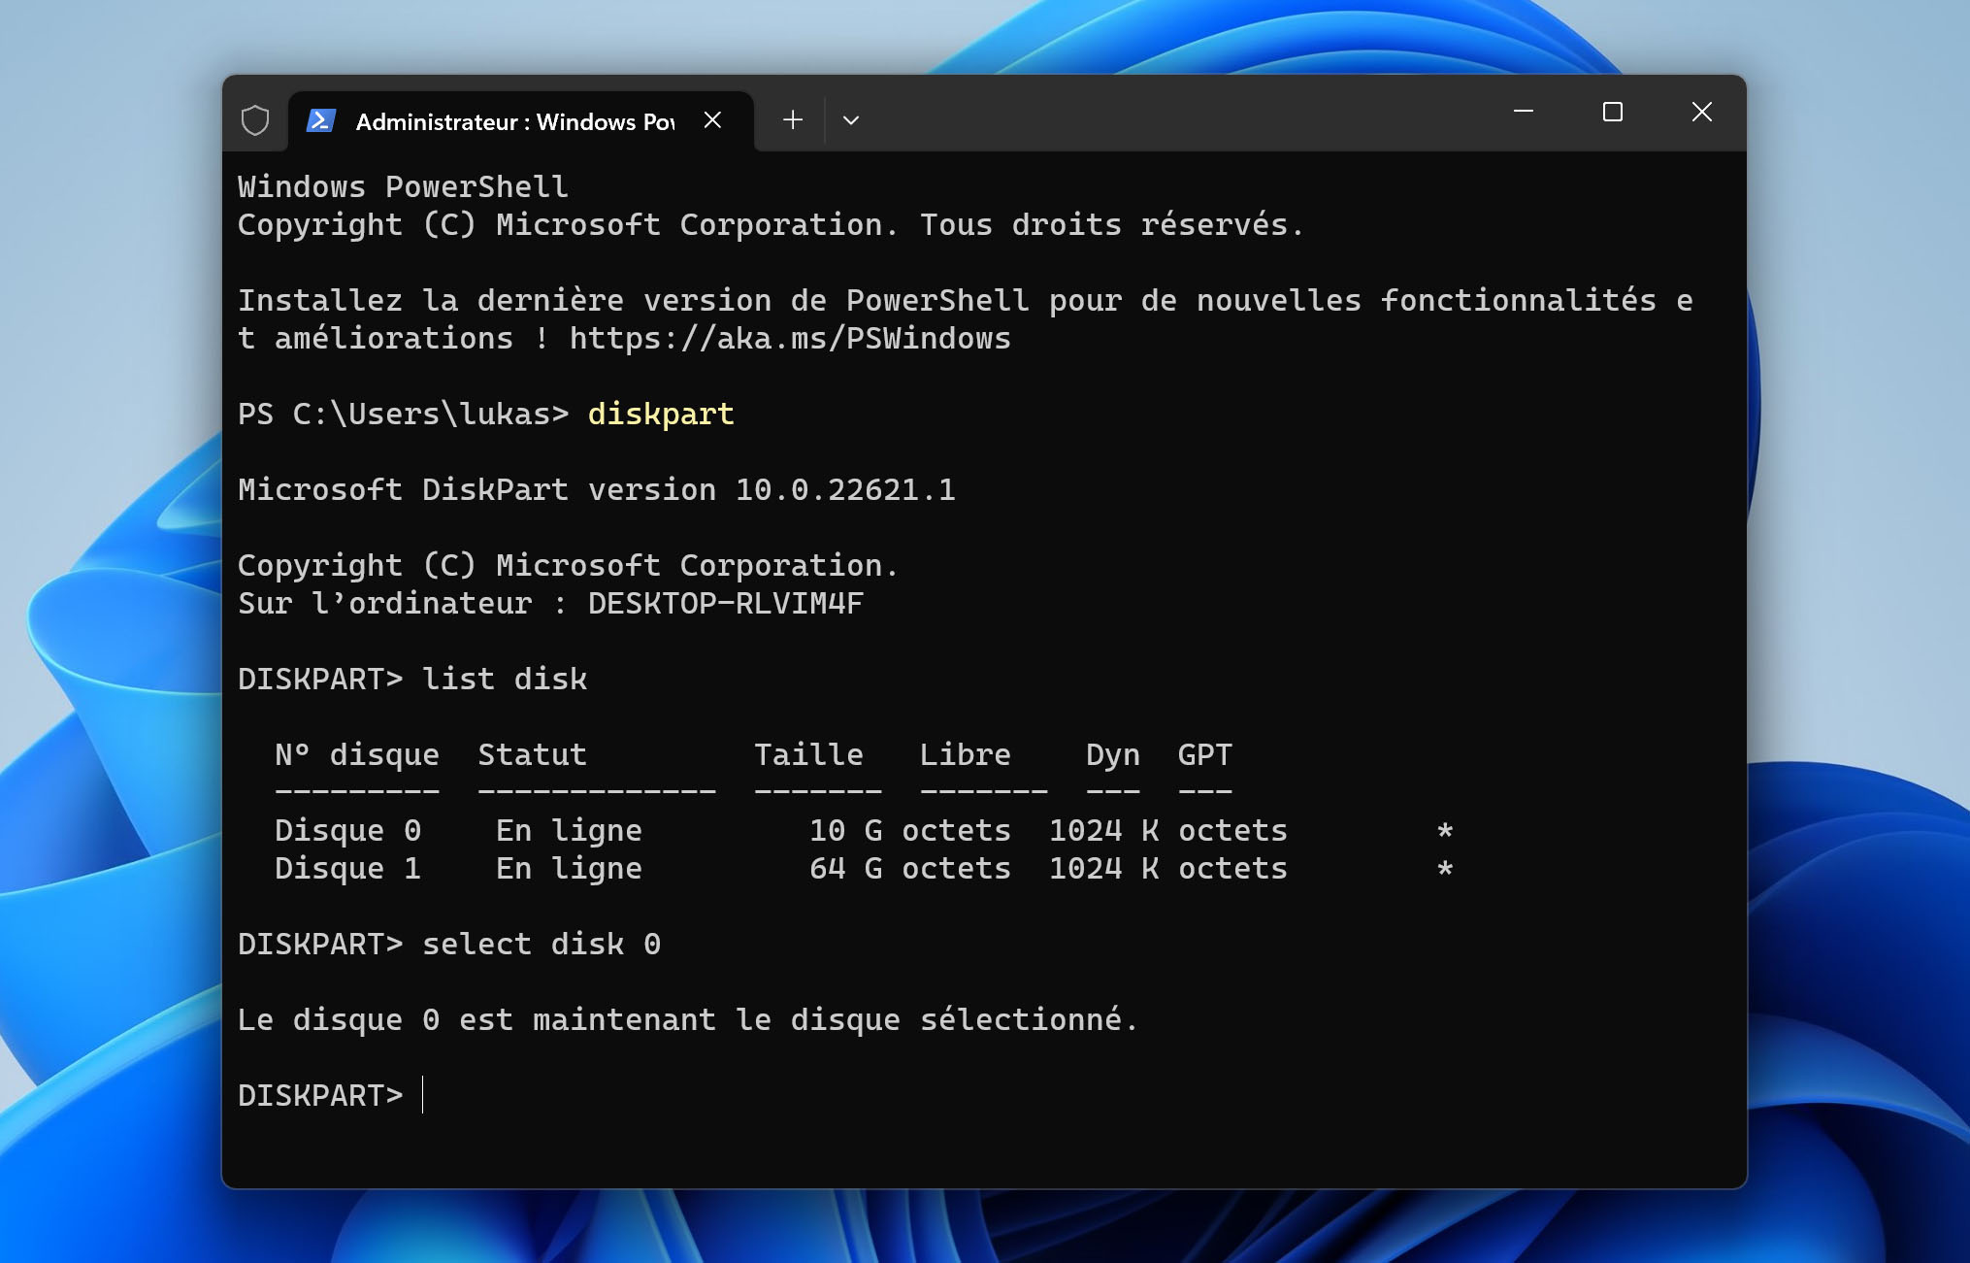Click the 'Libre' column header
Screen dimensions: 1970x1263
965,754
